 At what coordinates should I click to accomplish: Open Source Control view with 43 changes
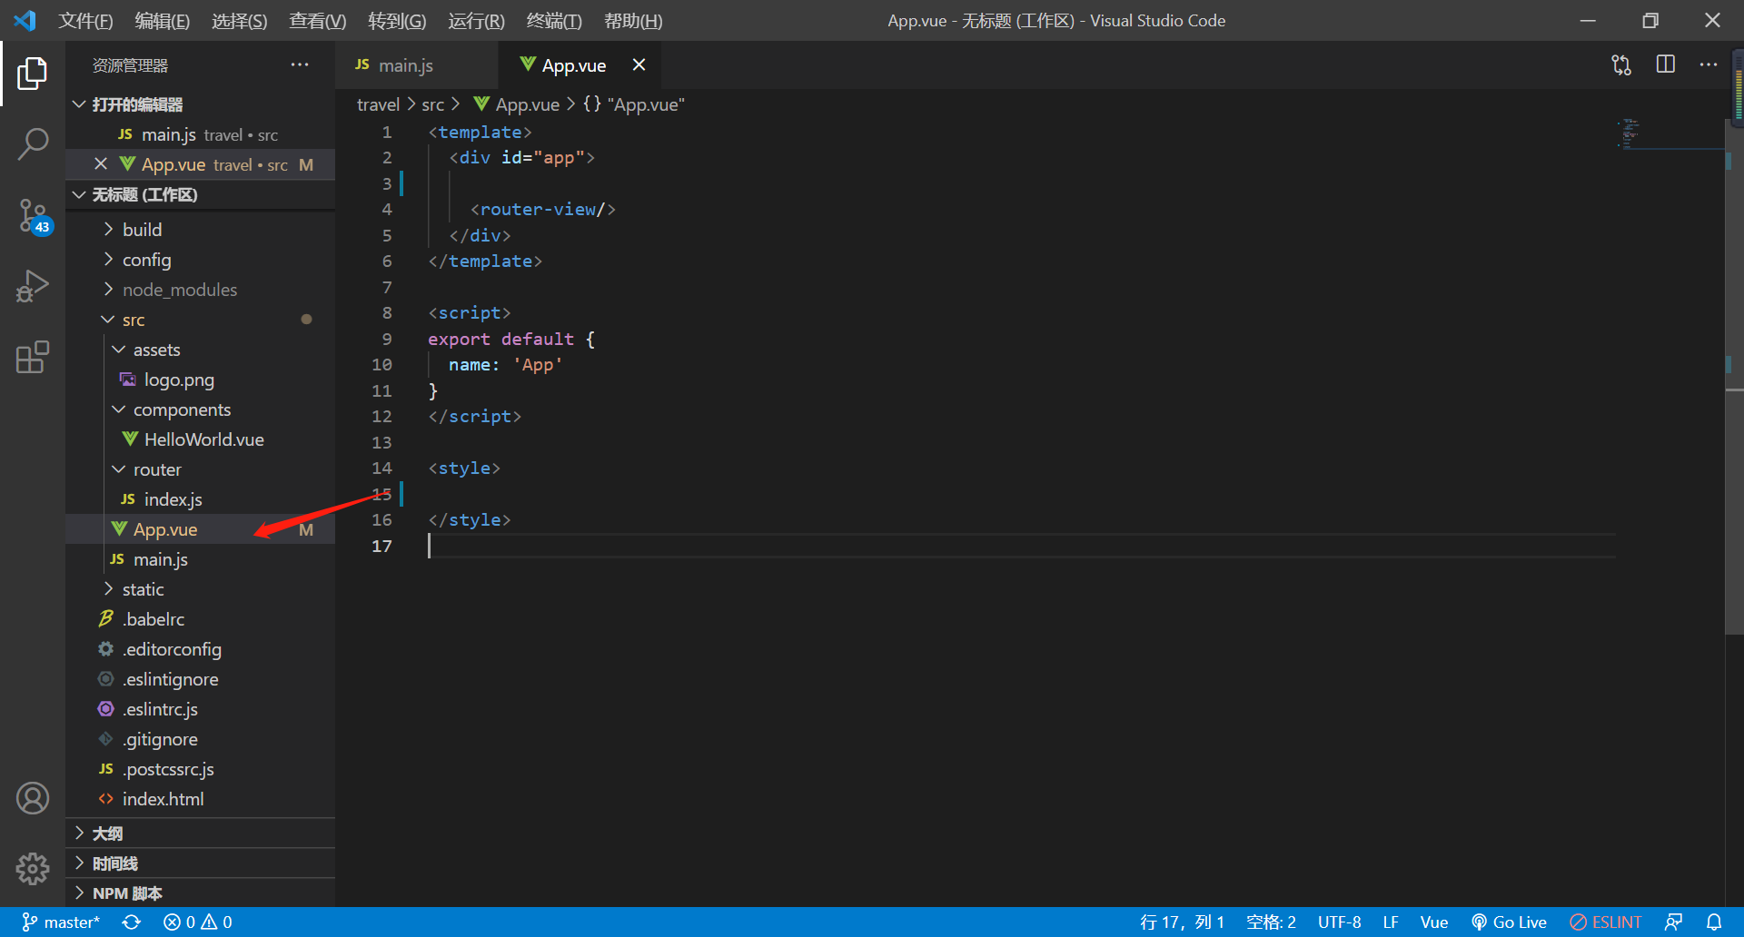click(x=33, y=216)
